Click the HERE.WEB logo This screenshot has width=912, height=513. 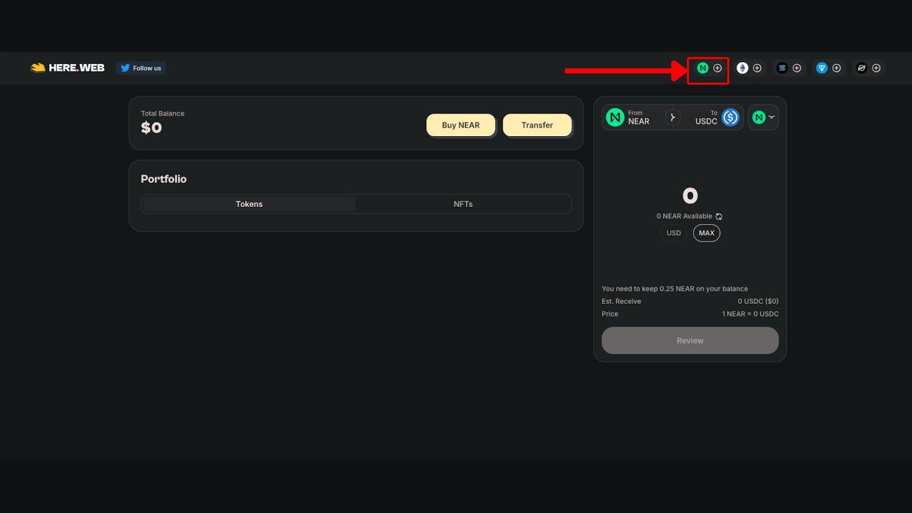click(67, 68)
